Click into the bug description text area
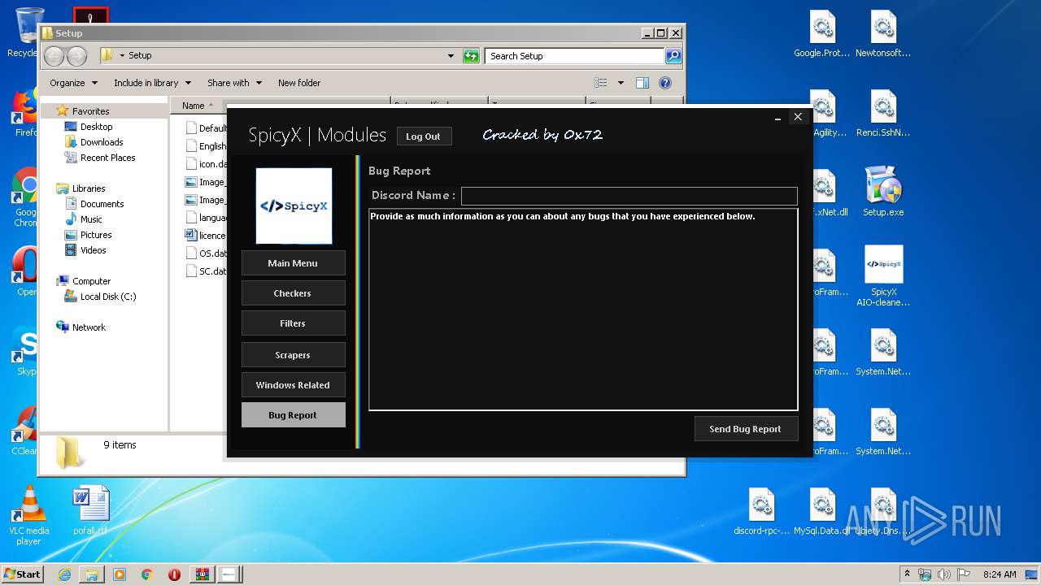1041x585 pixels. [583, 309]
